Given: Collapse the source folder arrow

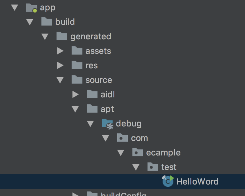Looking at the screenshot, I should click(x=60, y=80).
